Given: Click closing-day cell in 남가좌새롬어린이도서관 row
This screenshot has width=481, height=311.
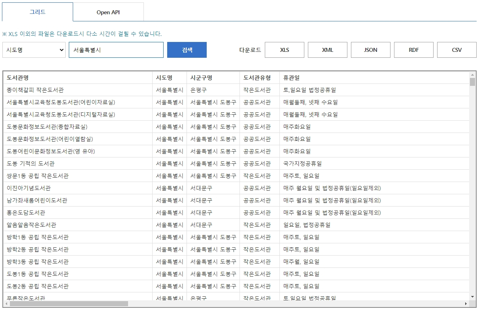Looking at the screenshot, I should [374, 201].
